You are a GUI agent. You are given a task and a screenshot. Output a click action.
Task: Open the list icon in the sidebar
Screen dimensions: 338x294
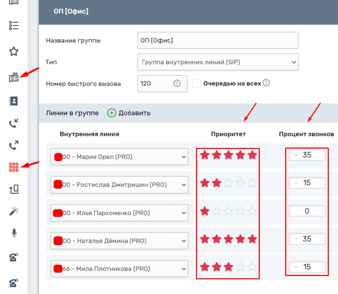(x=14, y=26)
